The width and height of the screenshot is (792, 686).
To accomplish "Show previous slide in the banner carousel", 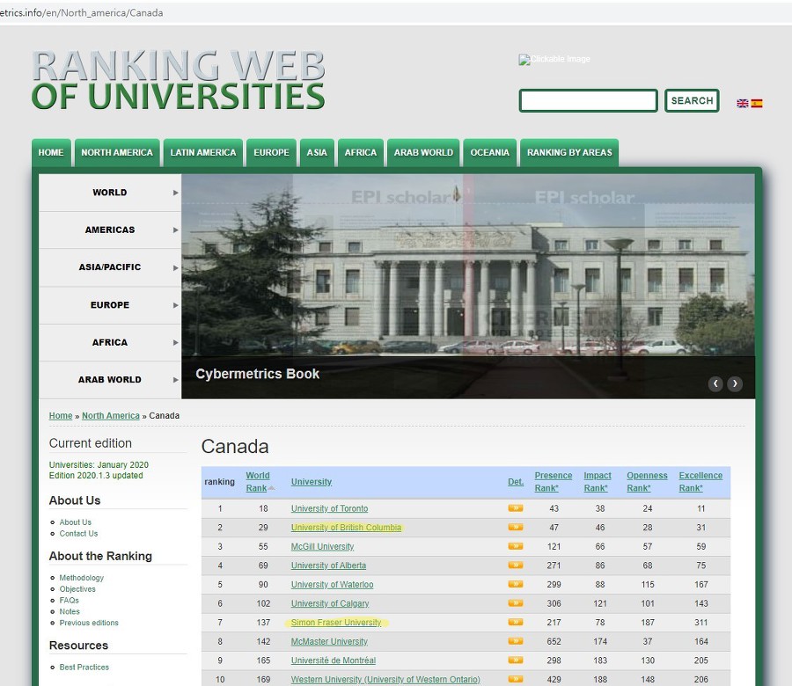I will (715, 383).
